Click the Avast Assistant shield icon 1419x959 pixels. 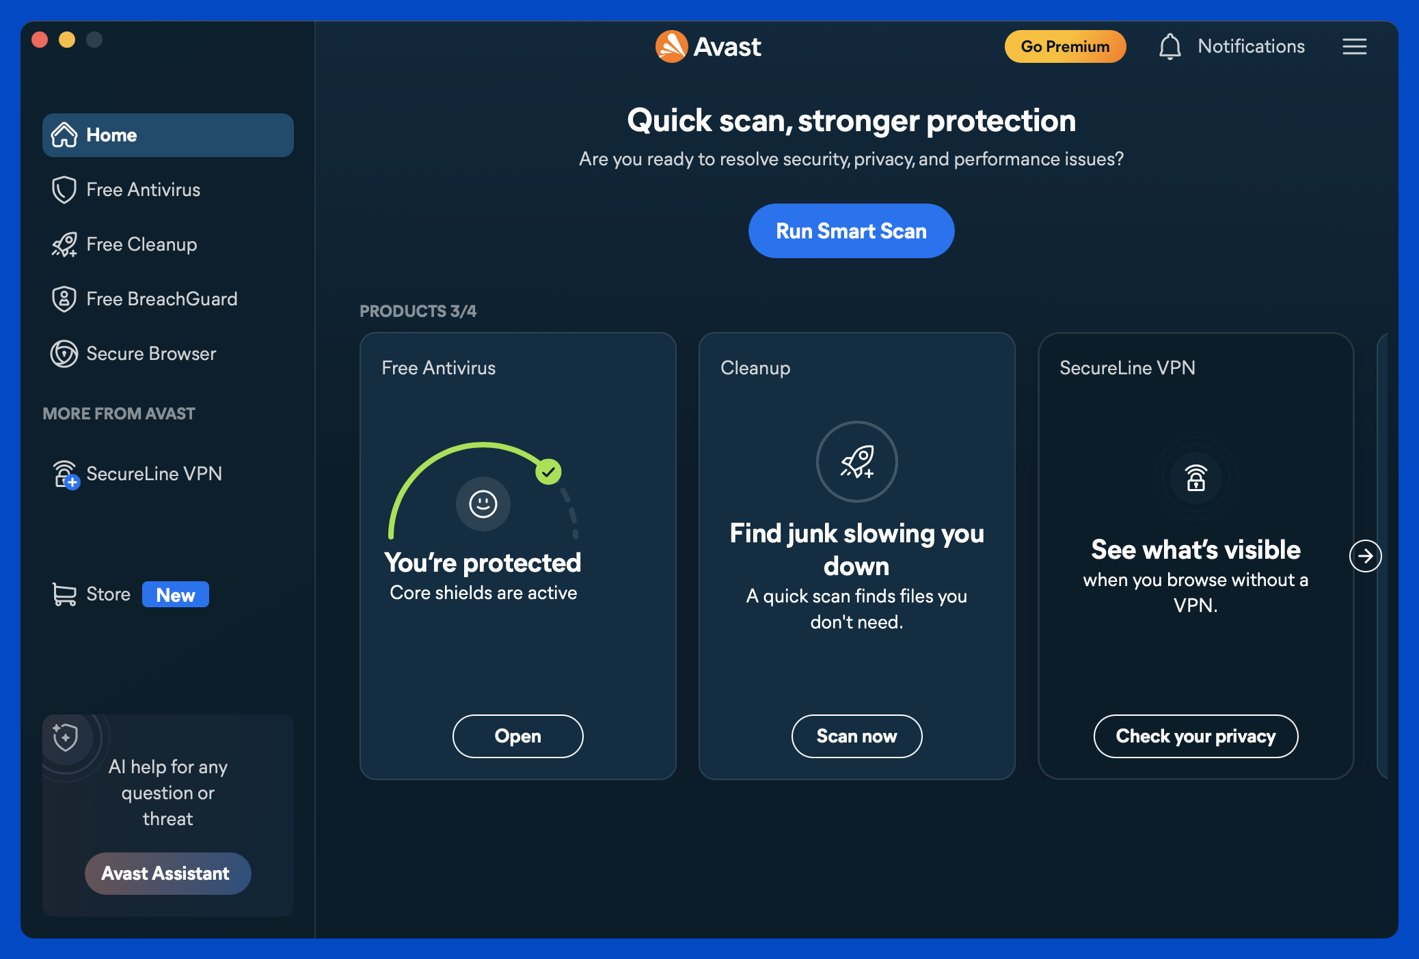pos(66,737)
